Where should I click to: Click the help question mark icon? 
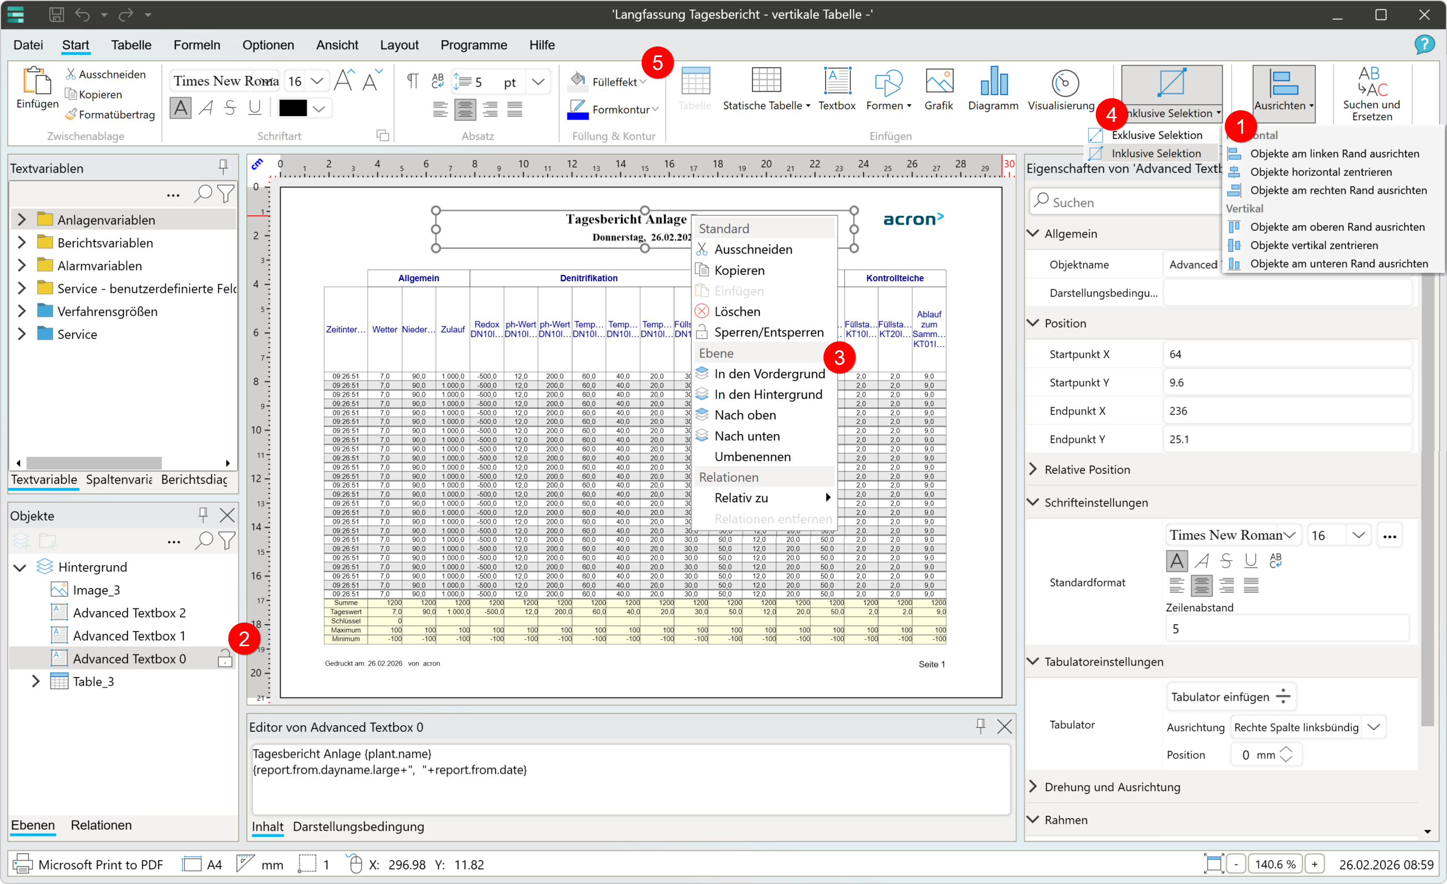point(1424,44)
